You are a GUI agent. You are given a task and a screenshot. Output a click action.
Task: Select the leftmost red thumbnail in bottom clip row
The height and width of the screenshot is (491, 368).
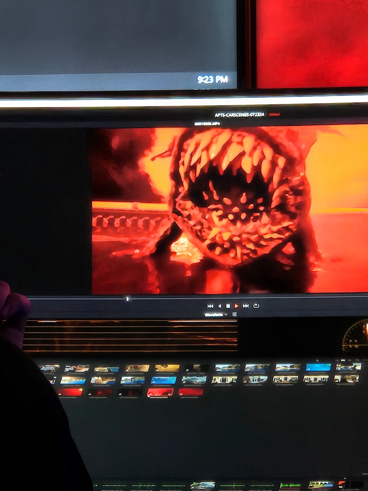(x=70, y=392)
